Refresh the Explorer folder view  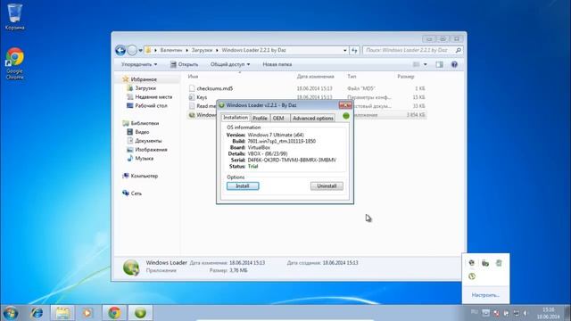click(x=354, y=50)
